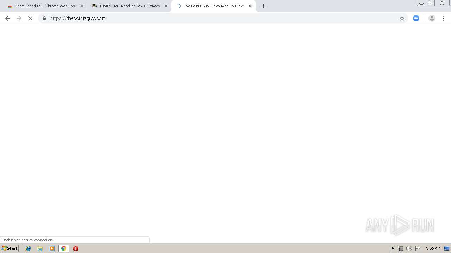The image size is (451, 253).
Task: Open the Action Center flag icon
Action: tap(418, 248)
